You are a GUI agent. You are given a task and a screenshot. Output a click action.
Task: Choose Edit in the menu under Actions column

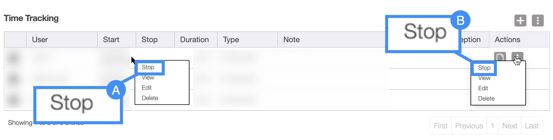tap(483, 88)
